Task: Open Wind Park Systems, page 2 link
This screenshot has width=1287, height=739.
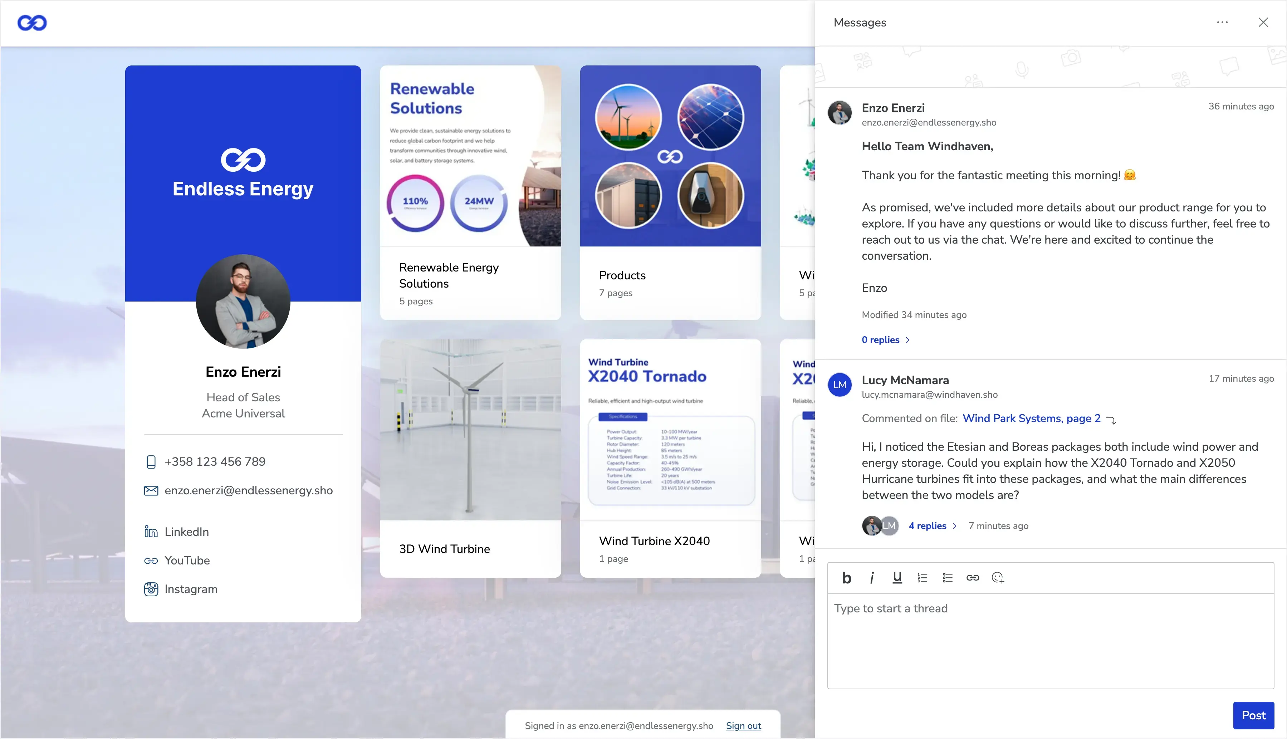Action: point(1031,418)
